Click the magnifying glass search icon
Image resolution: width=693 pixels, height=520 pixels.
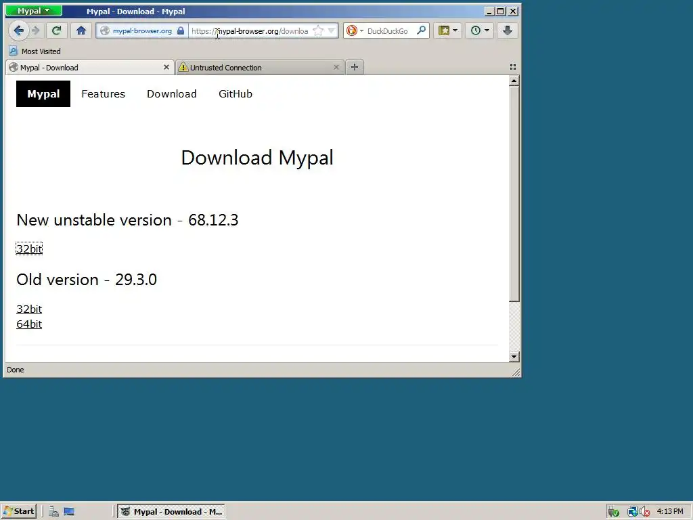(421, 30)
